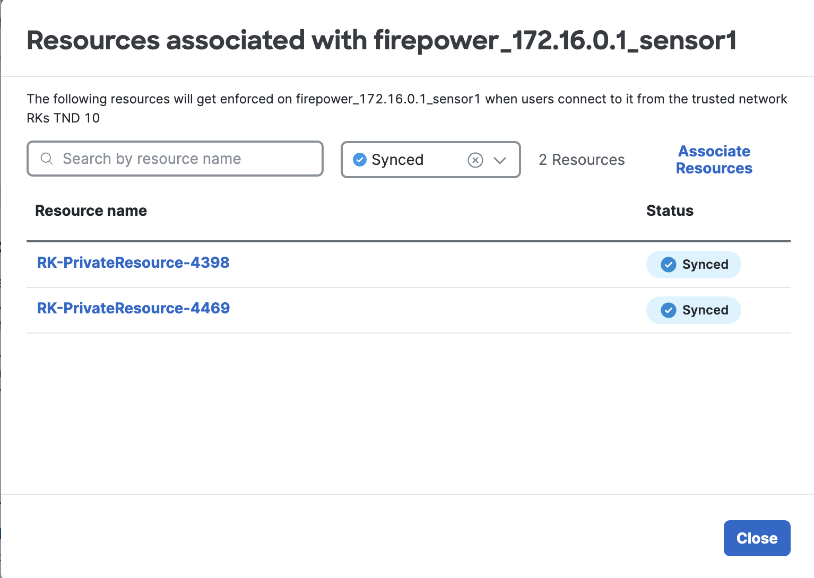Click the 2 Resources count label
The height and width of the screenshot is (578, 814).
tap(582, 160)
